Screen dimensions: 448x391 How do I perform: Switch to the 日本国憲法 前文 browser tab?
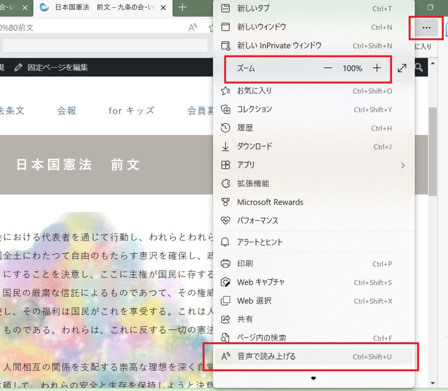click(x=103, y=8)
